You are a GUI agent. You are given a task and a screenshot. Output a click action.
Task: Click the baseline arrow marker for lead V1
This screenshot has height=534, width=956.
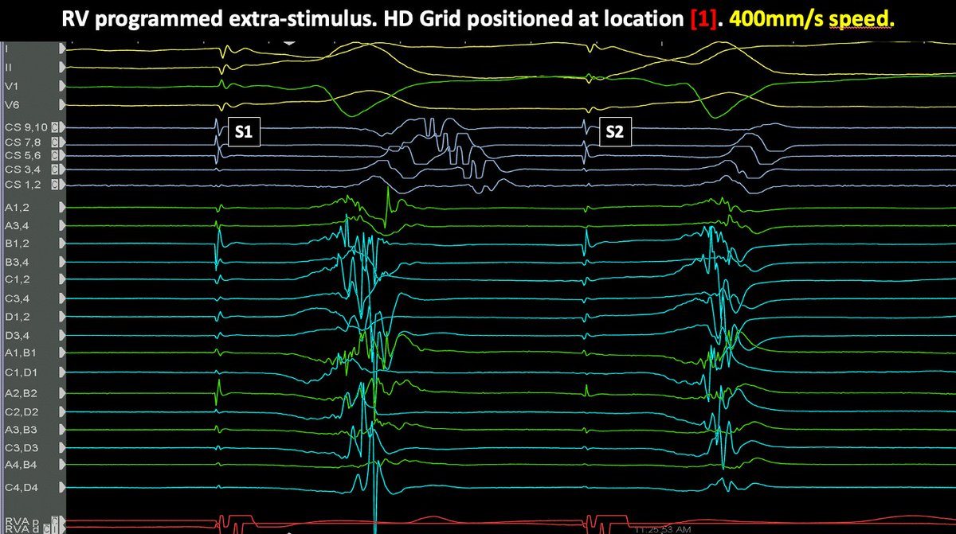coord(62,86)
